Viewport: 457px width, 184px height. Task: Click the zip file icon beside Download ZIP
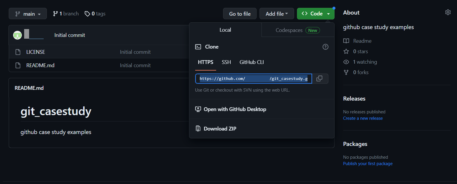click(x=198, y=128)
